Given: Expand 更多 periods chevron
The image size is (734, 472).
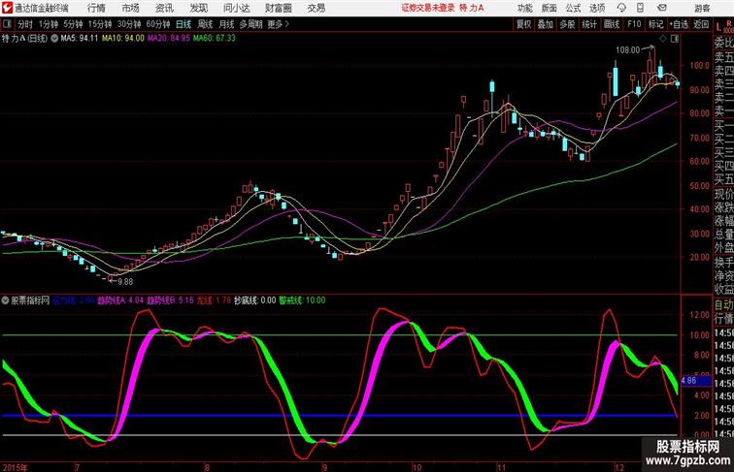Looking at the screenshot, I should tap(278, 24).
